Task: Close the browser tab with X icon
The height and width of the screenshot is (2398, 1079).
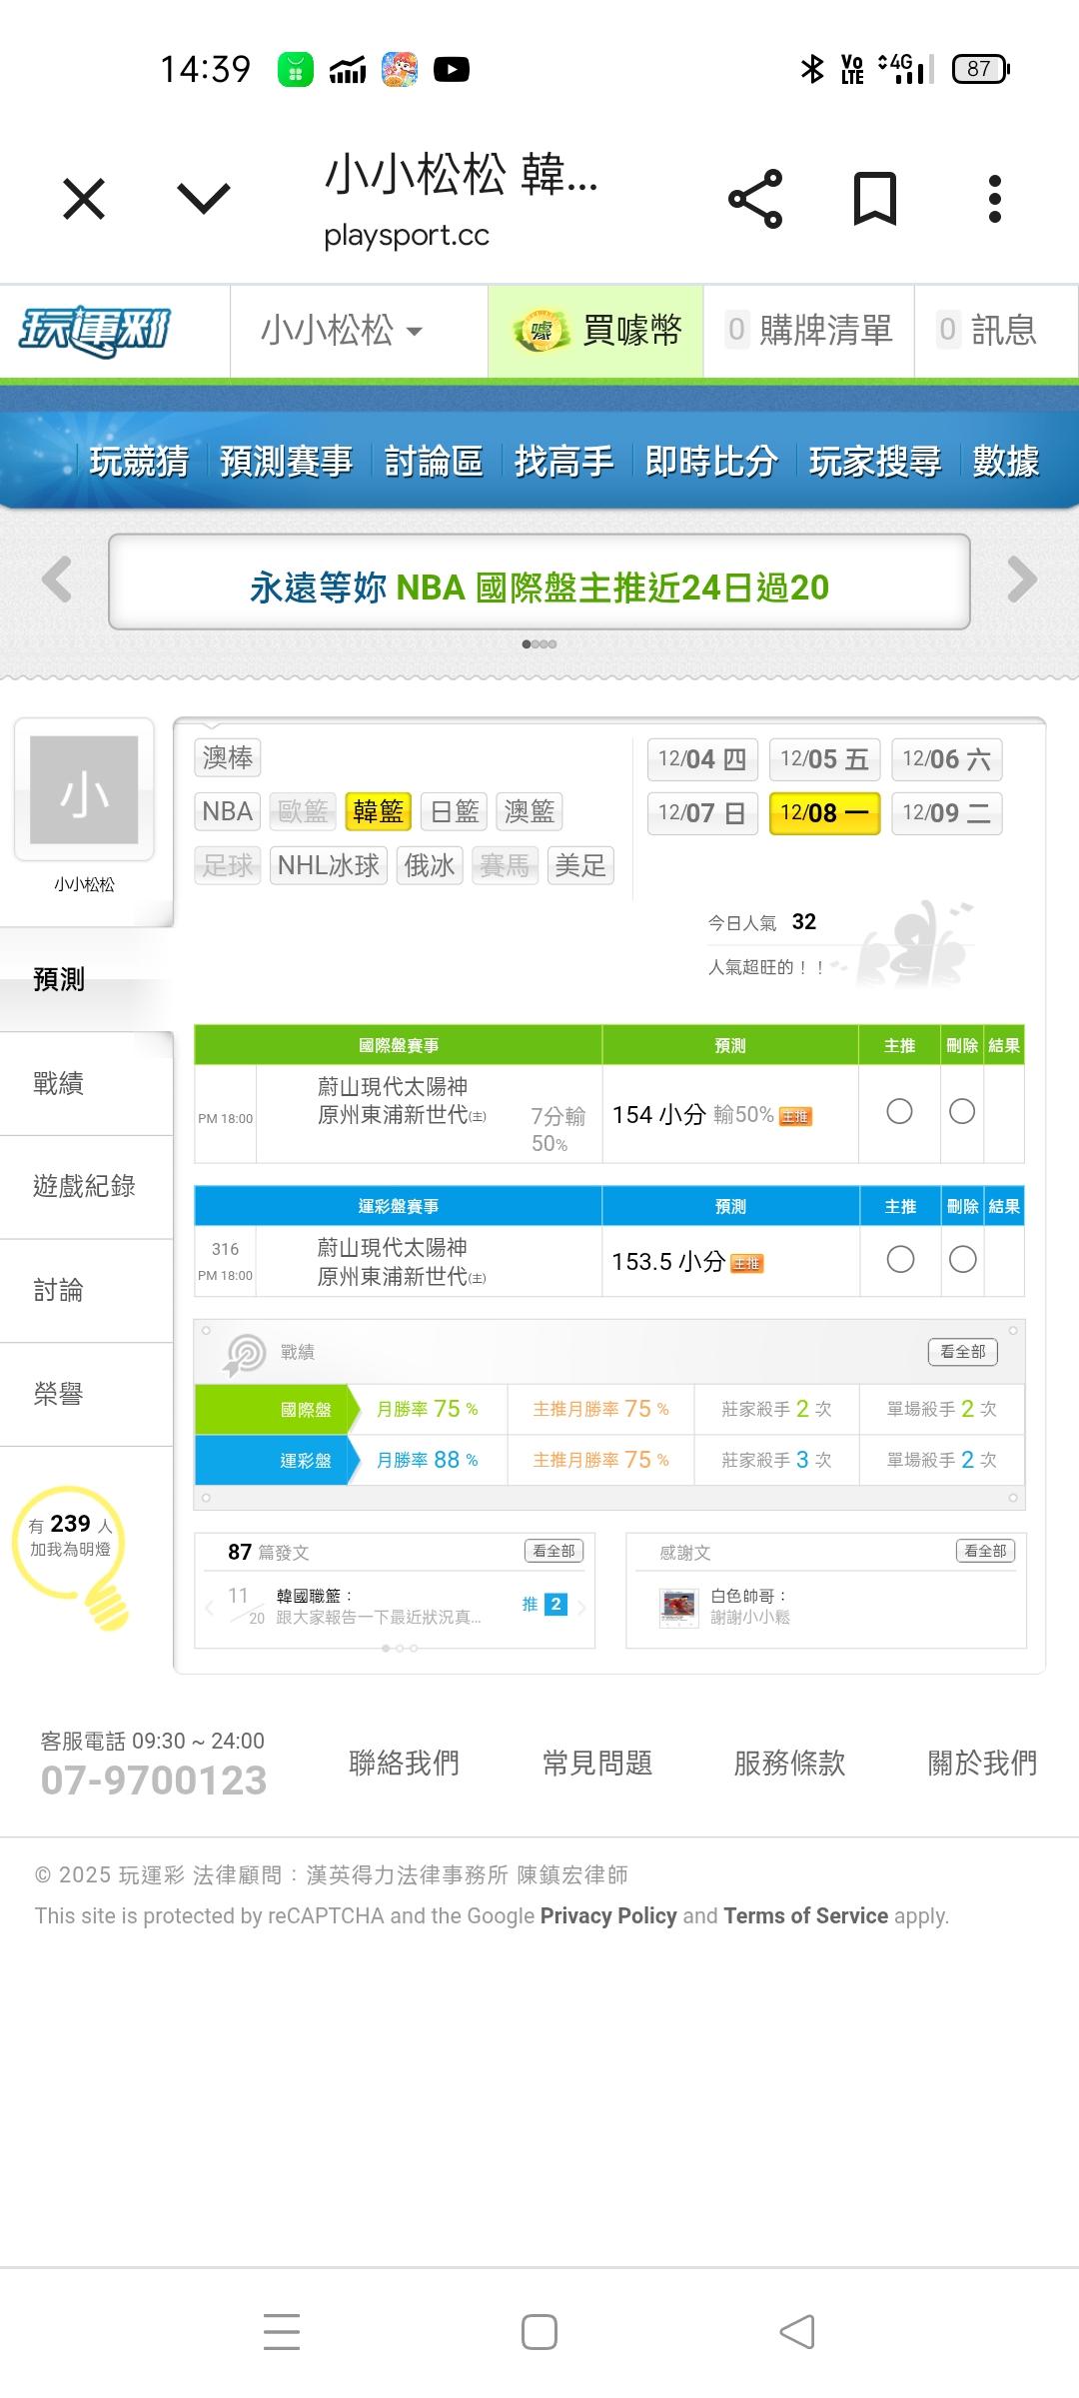Action: pos(84,199)
